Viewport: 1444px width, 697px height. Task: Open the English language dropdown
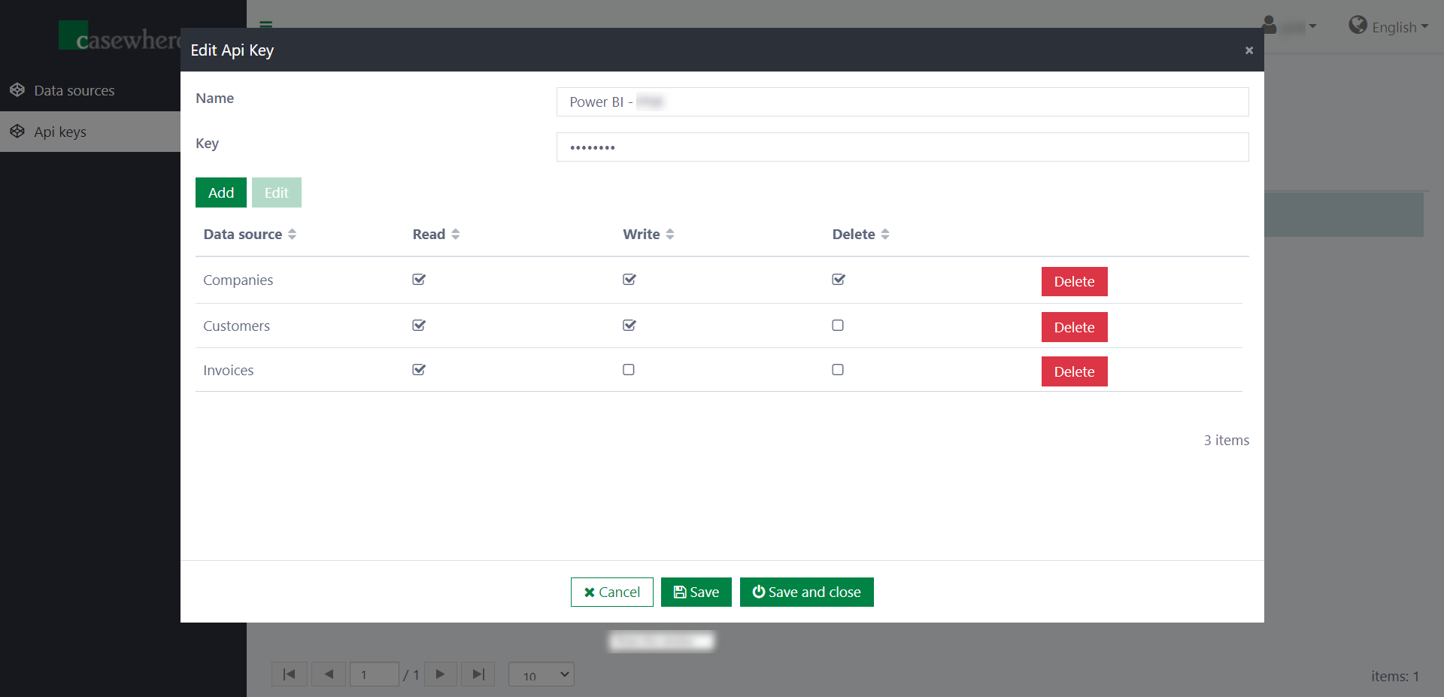[1400, 27]
